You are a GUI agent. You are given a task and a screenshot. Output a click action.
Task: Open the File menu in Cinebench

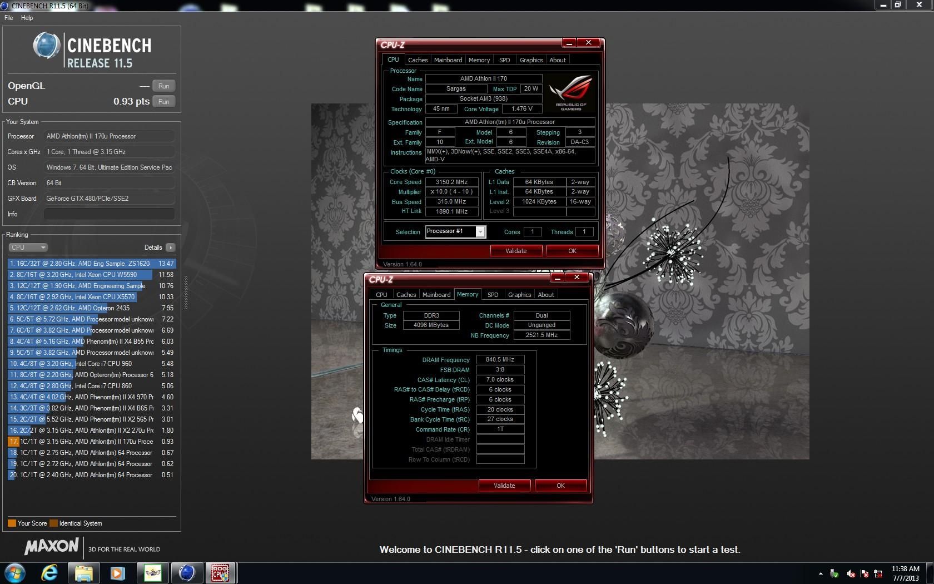point(9,18)
